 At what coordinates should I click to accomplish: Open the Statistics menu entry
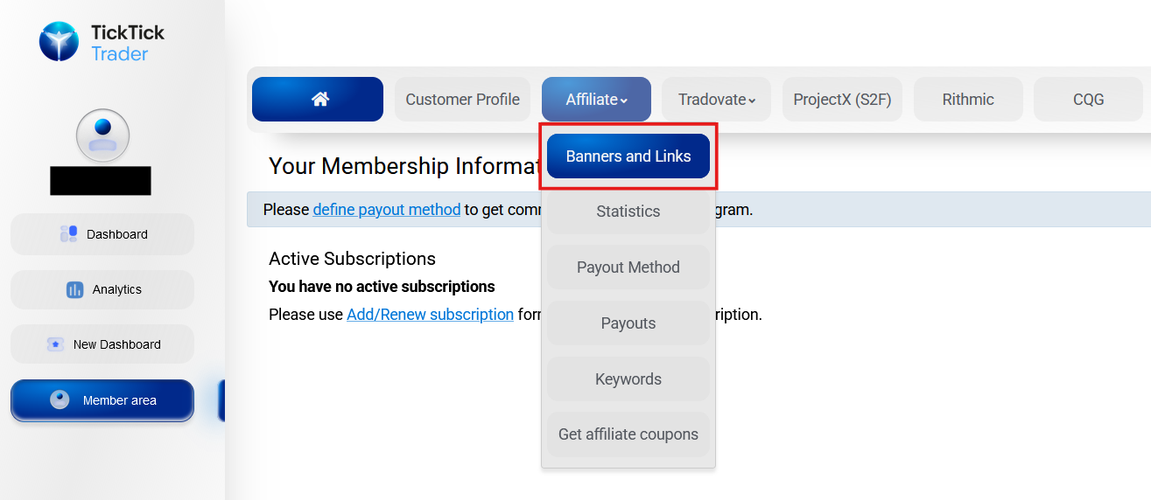point(628,212)
